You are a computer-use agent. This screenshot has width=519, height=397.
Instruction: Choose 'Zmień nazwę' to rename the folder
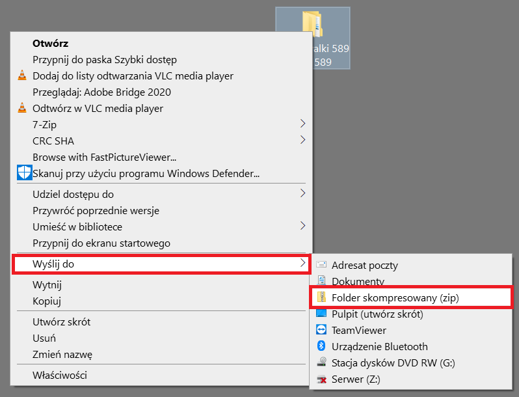pos(62,355)
